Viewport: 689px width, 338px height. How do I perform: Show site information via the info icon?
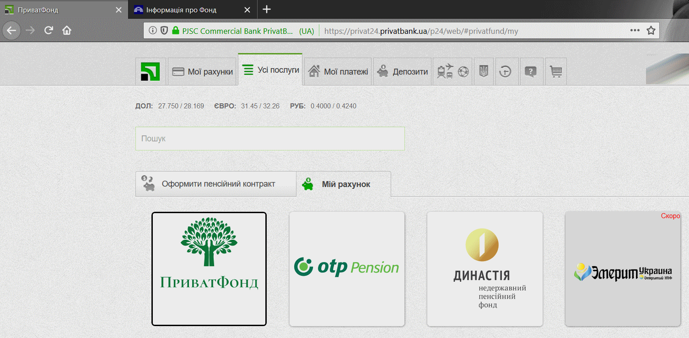pos(153,31)
